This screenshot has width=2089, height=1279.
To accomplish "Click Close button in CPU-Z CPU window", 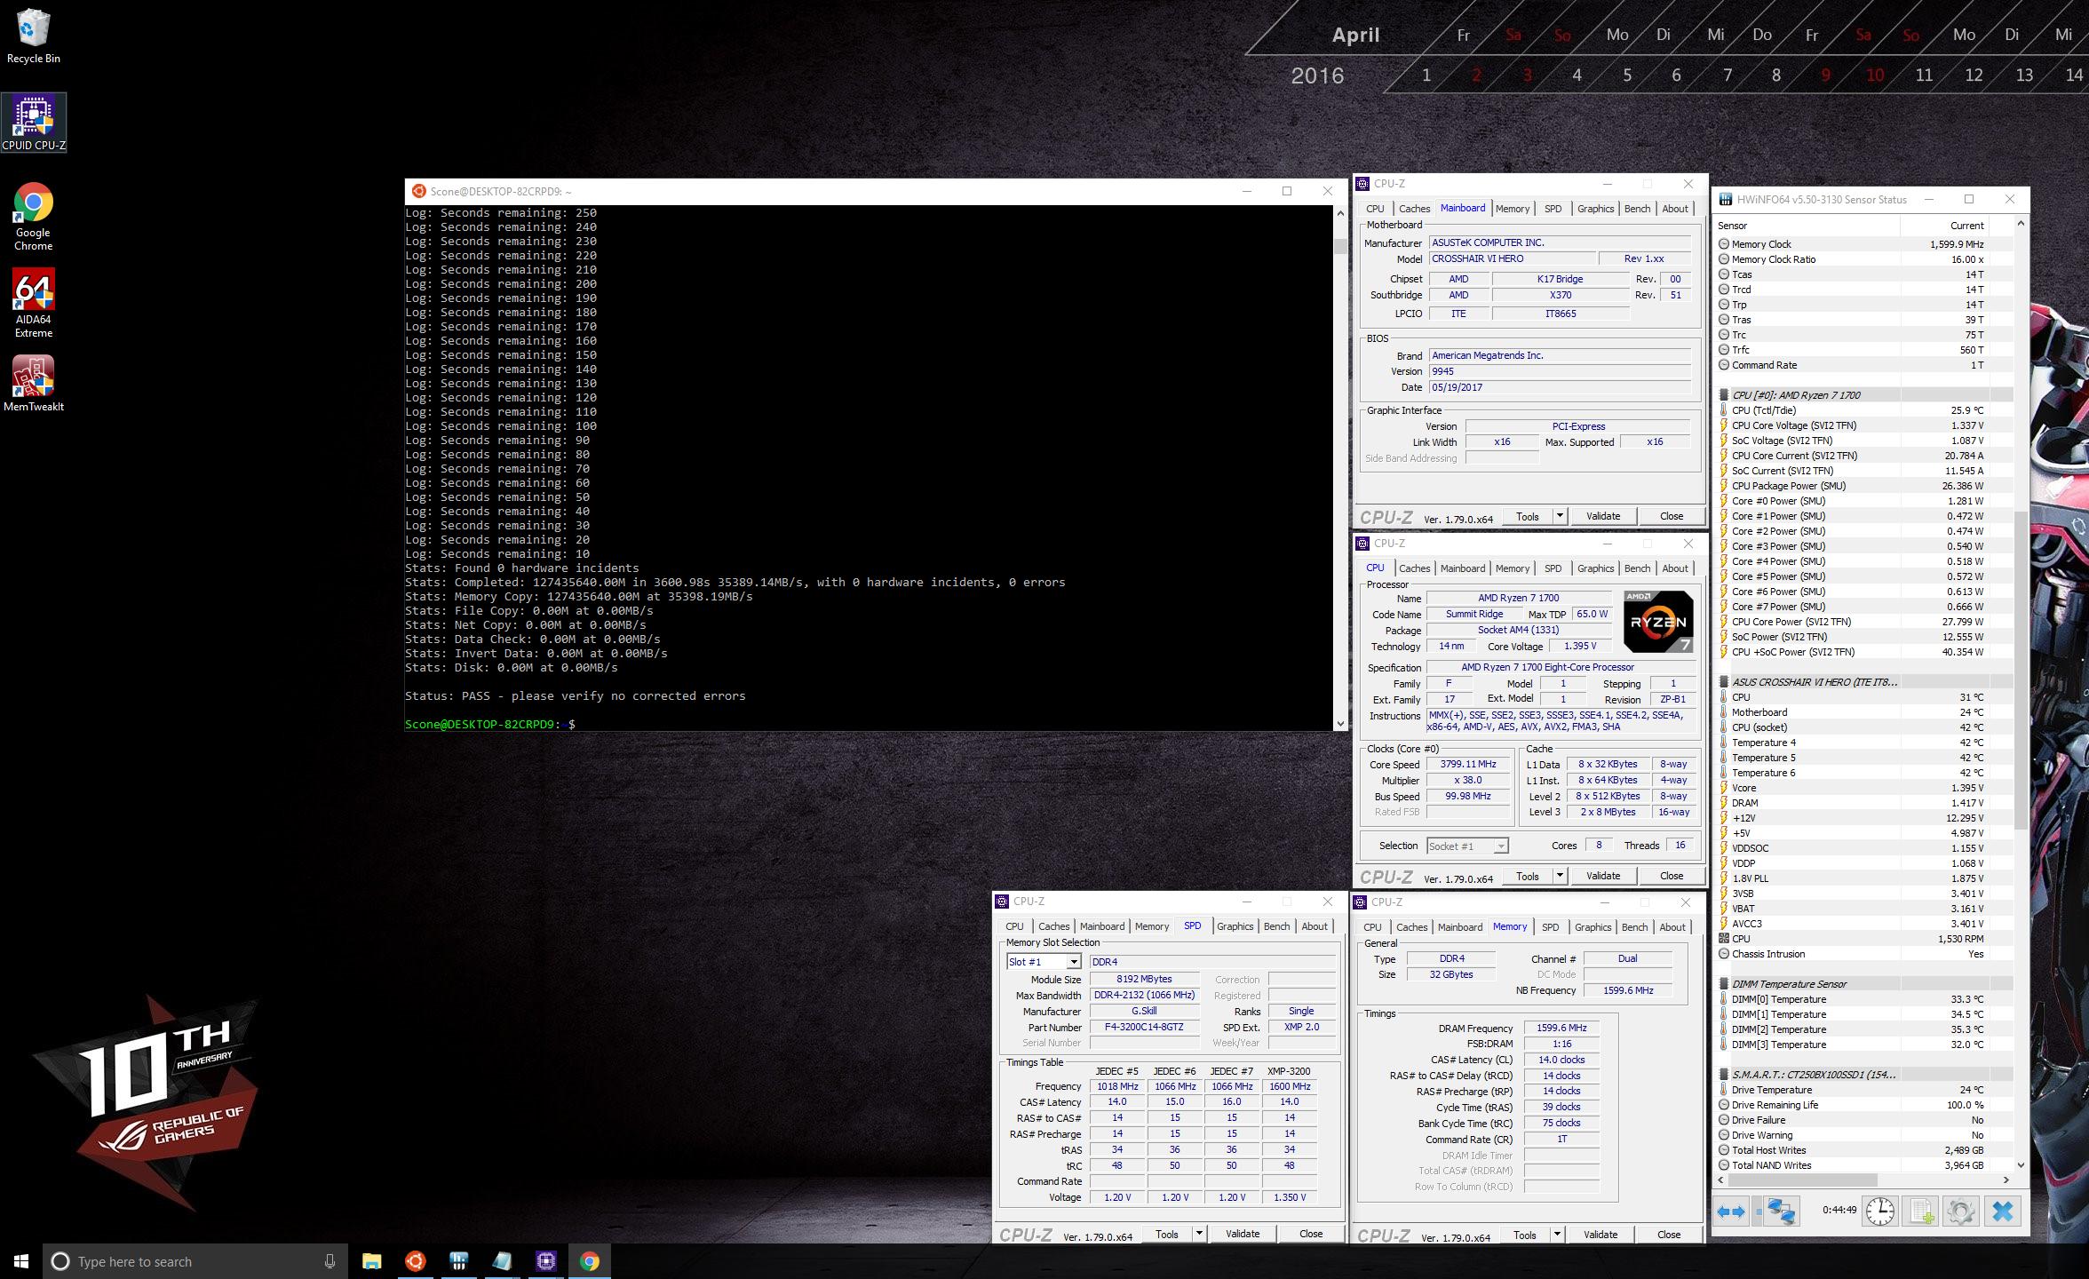I will tap(1672, 876).
